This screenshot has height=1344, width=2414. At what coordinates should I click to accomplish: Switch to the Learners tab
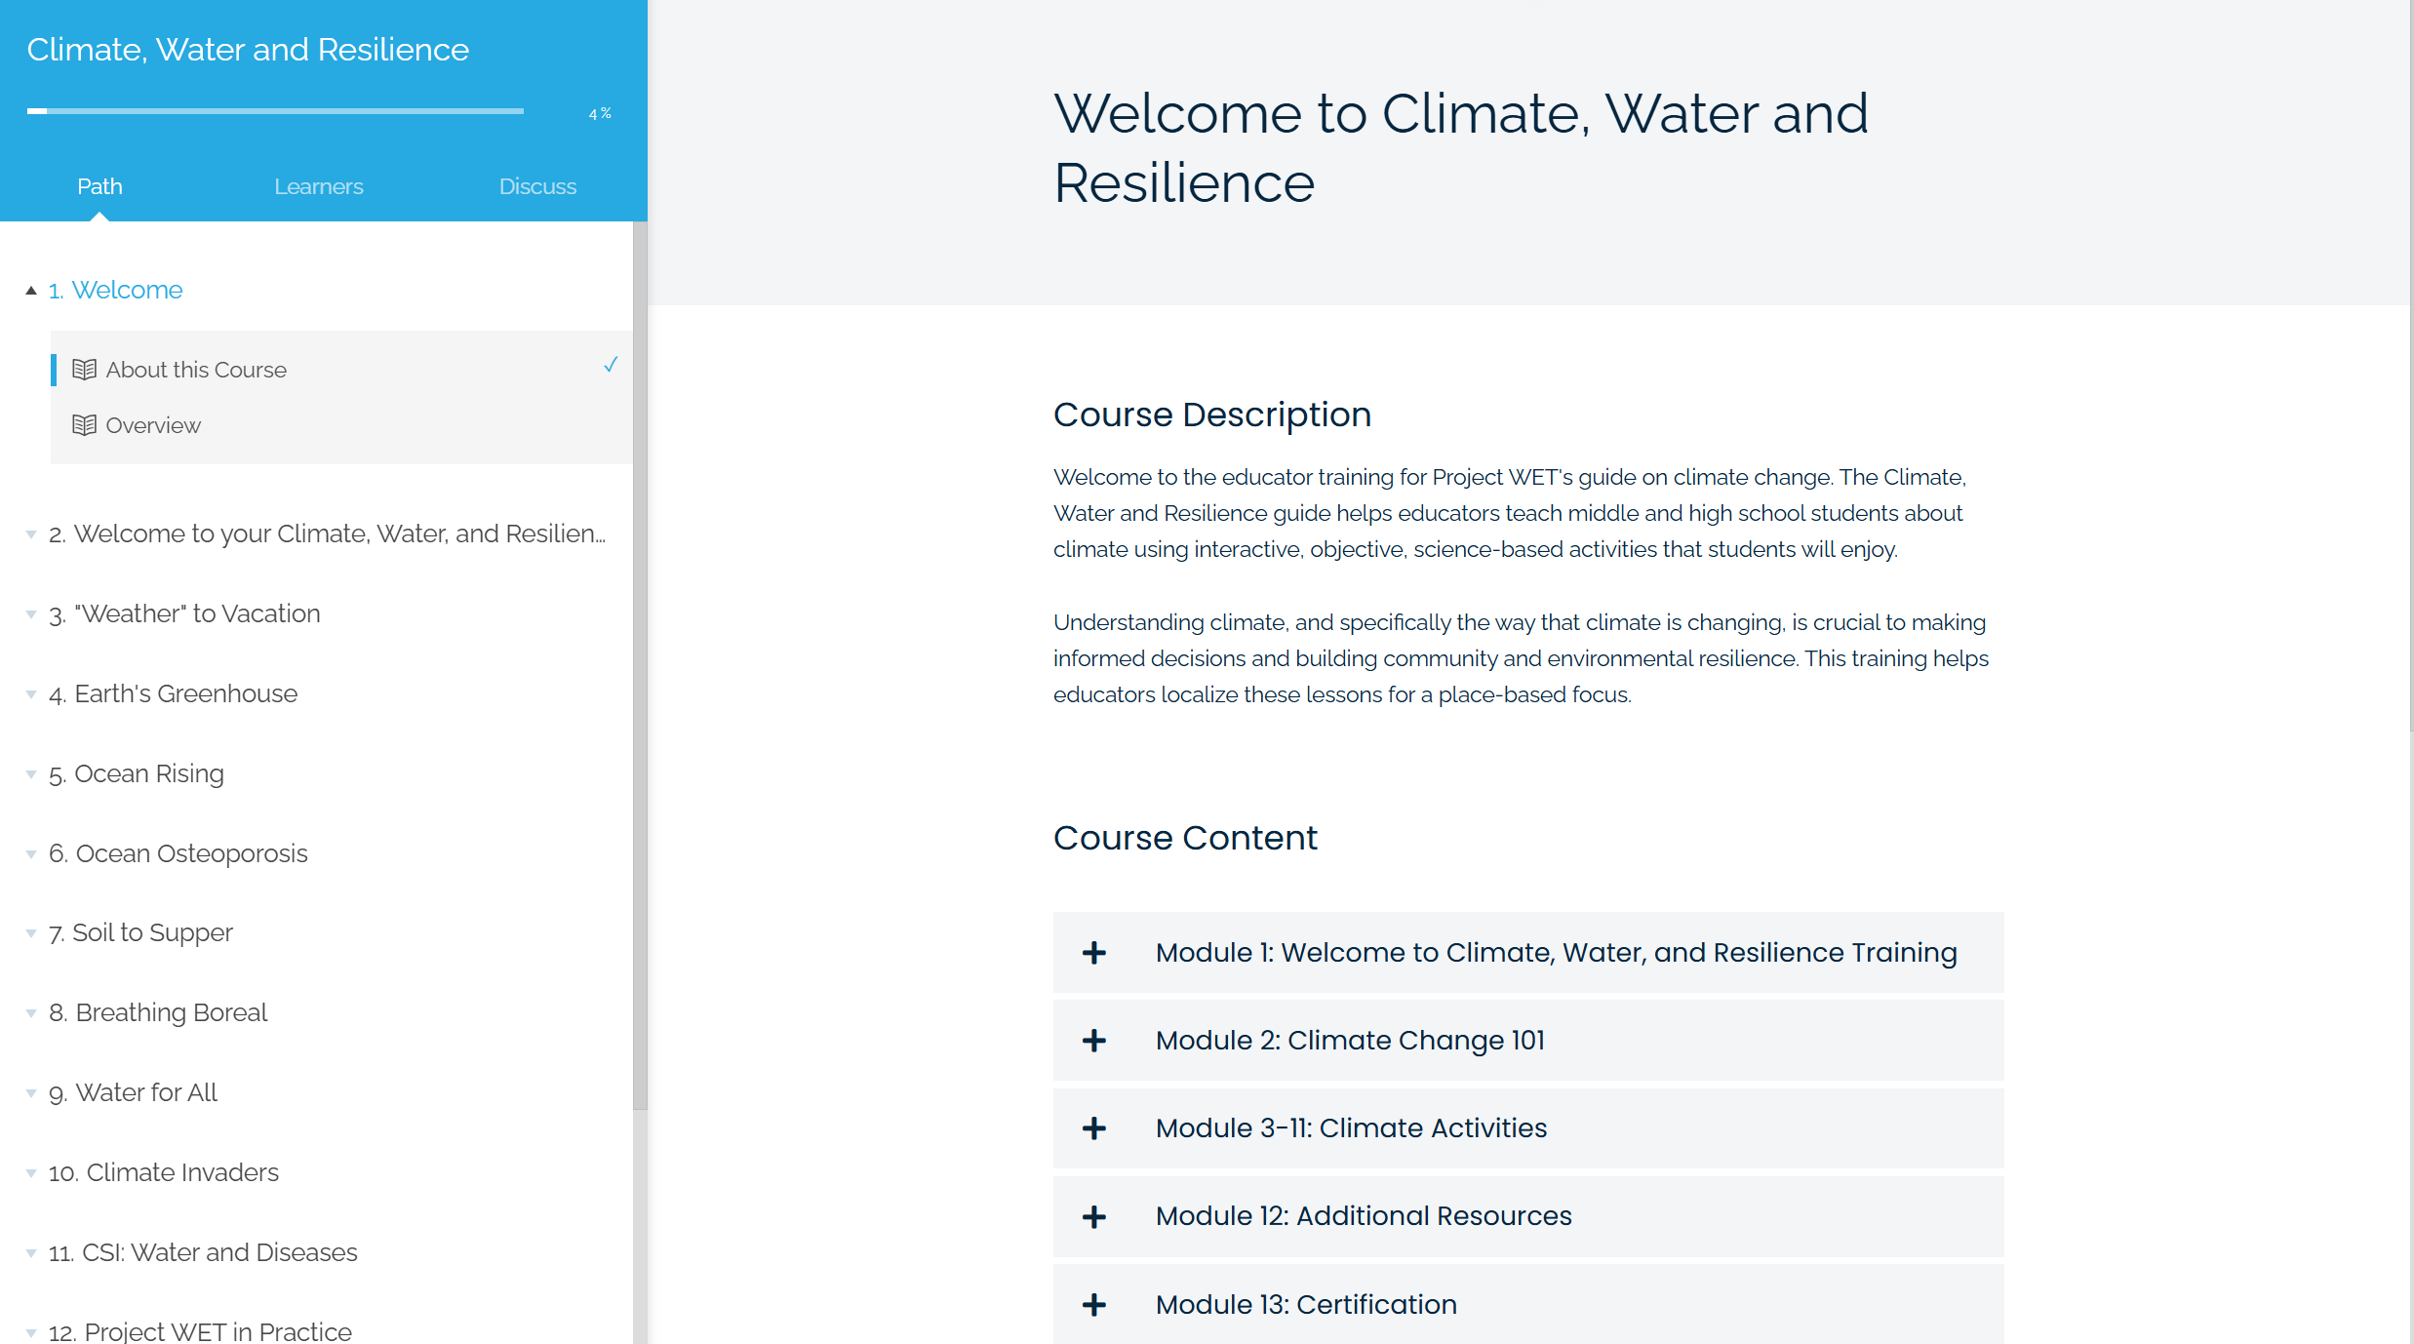[x=318, y=186]
